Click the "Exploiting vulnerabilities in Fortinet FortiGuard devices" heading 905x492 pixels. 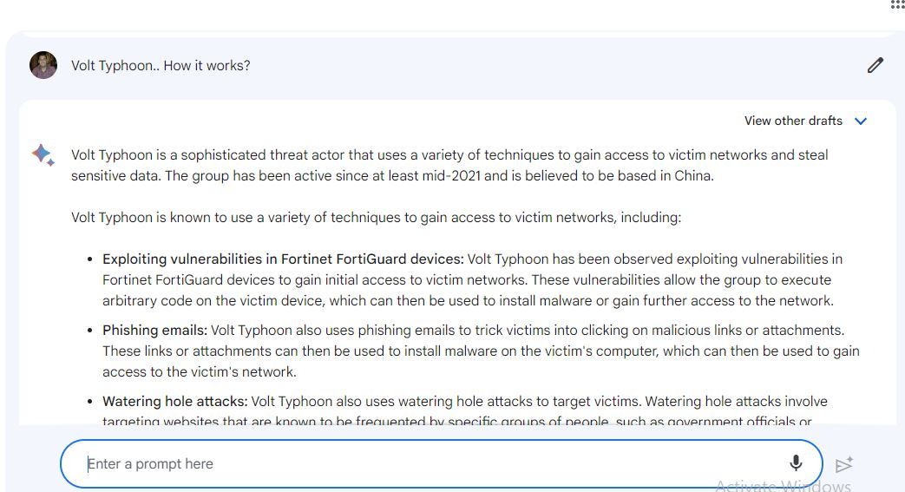point(283,259)
